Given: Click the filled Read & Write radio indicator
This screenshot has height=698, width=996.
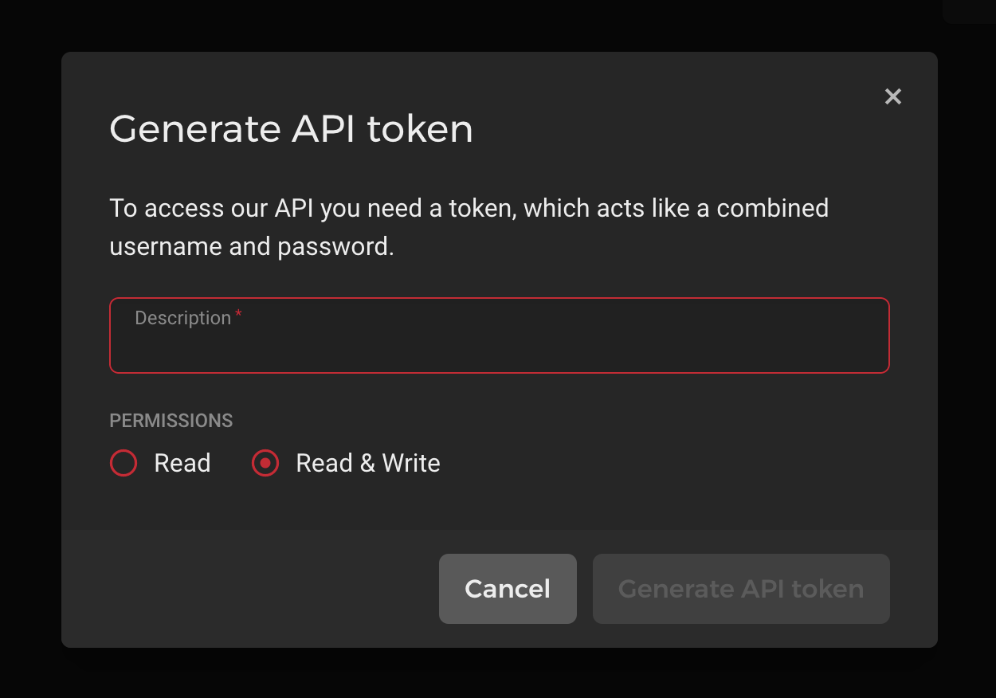Looking at the screenshot, I should pos(265,462).
